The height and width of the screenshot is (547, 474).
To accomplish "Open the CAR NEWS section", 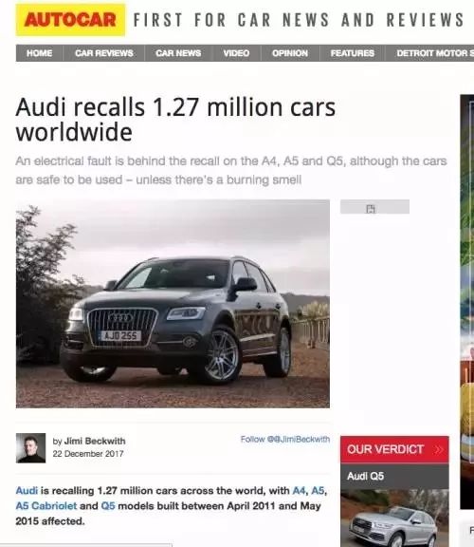I will tap(178, 53).
